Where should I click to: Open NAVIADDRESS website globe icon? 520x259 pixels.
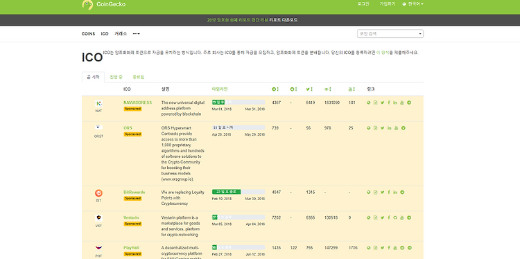click(x=368, y=102)
